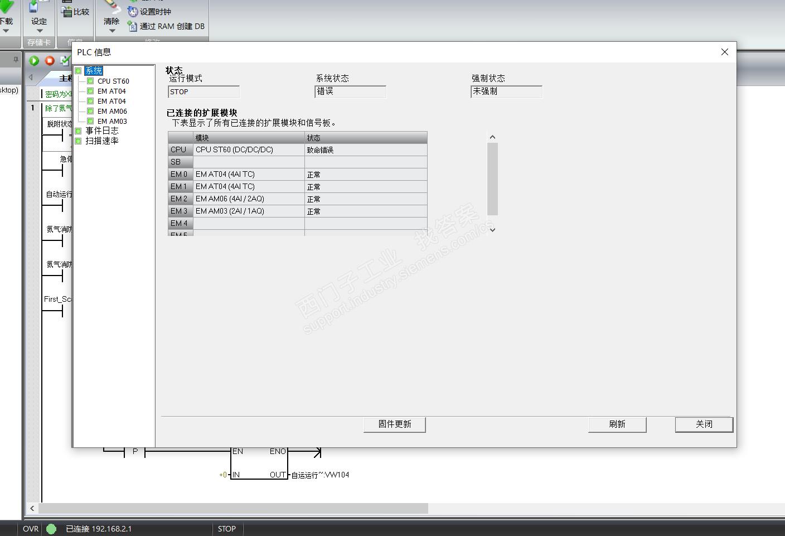Click the 致命错误 status cell of the CPU row
785x536 pixels.
tap(366, 150)
